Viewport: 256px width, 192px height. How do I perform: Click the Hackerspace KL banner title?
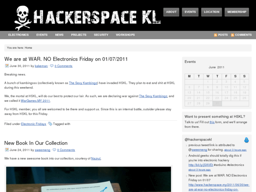click(x=97, y=17)
